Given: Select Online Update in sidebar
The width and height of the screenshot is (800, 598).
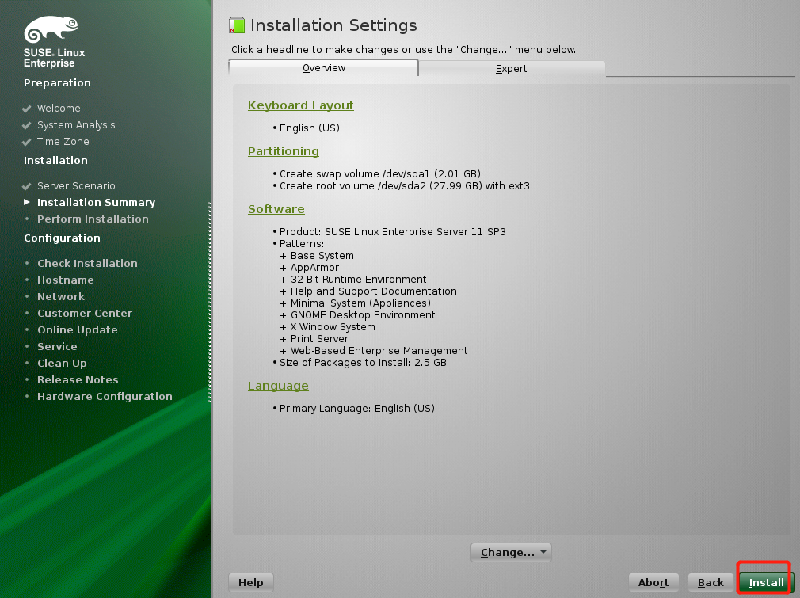Looking at the screenshot, I should click(x=78, y=330).
